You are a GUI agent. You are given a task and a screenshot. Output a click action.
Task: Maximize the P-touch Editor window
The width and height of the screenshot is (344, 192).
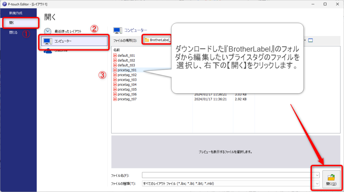coord(325,4)
